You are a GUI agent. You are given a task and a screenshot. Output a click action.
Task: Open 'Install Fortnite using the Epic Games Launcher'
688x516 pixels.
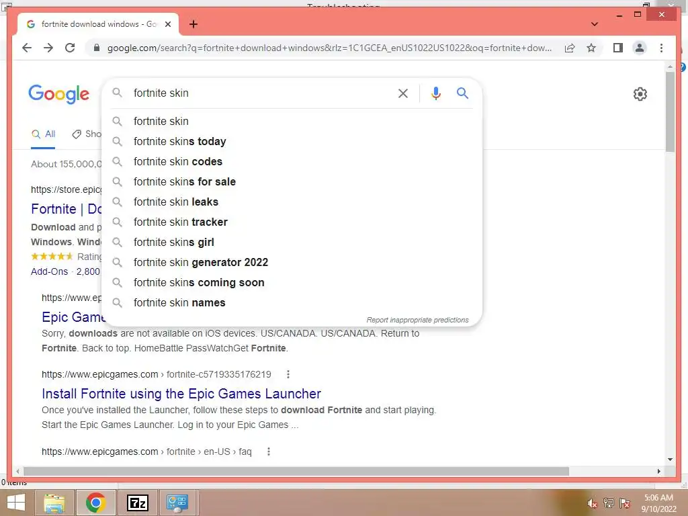click(x=181, y=394)
